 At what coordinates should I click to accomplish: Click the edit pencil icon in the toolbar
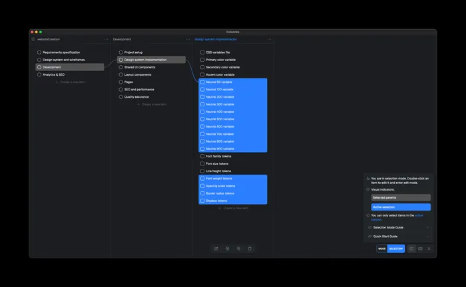click(216, 248)
